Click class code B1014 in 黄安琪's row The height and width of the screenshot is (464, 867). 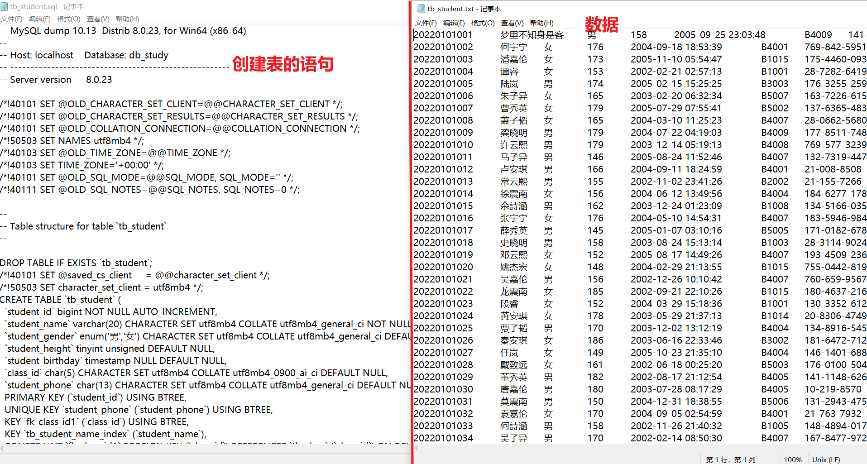[x=775, y=316]
